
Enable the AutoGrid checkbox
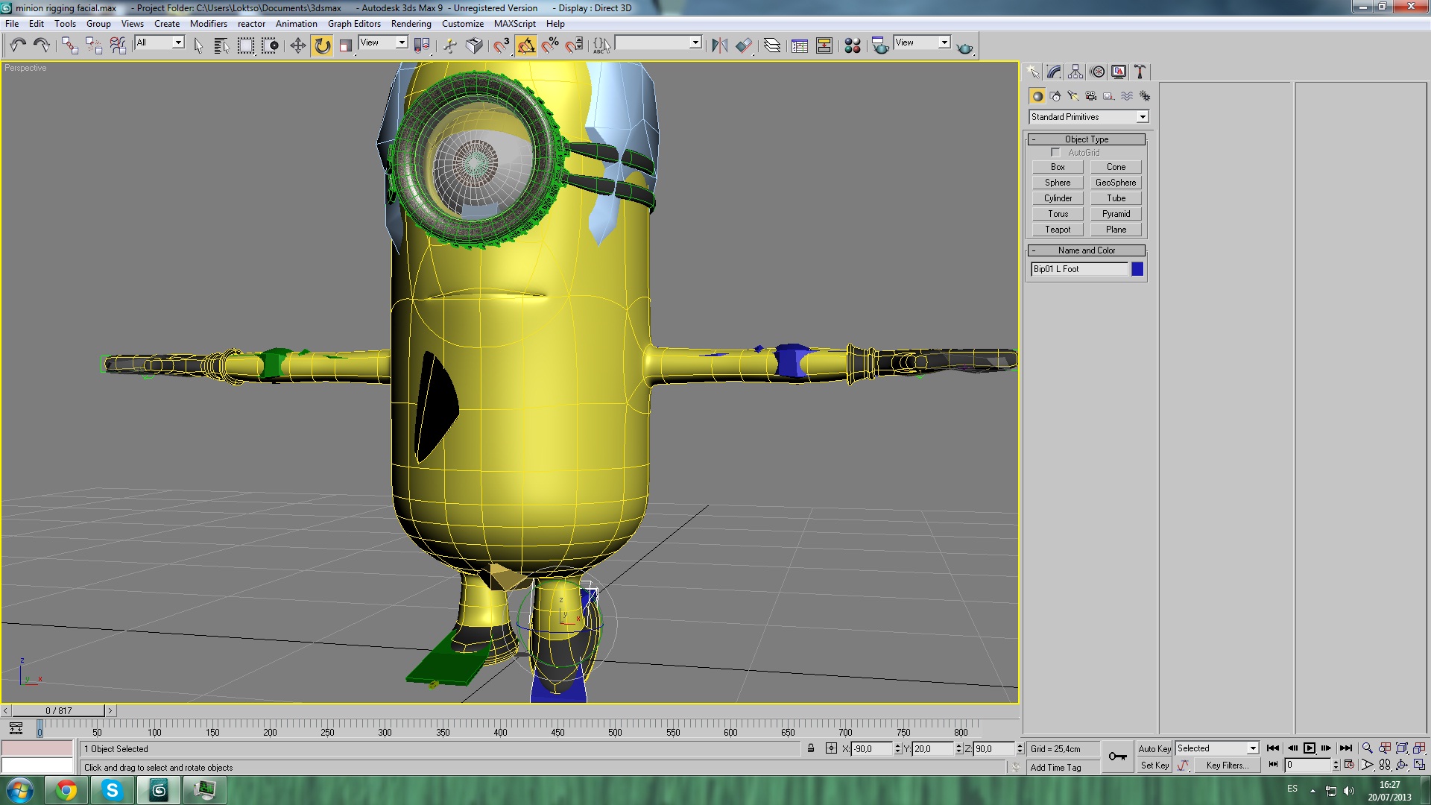(1055, 153)
